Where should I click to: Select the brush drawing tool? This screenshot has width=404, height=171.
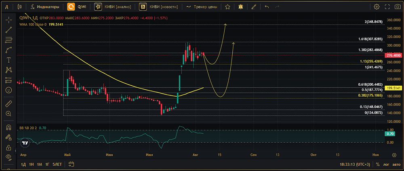[x=9, y=50]
